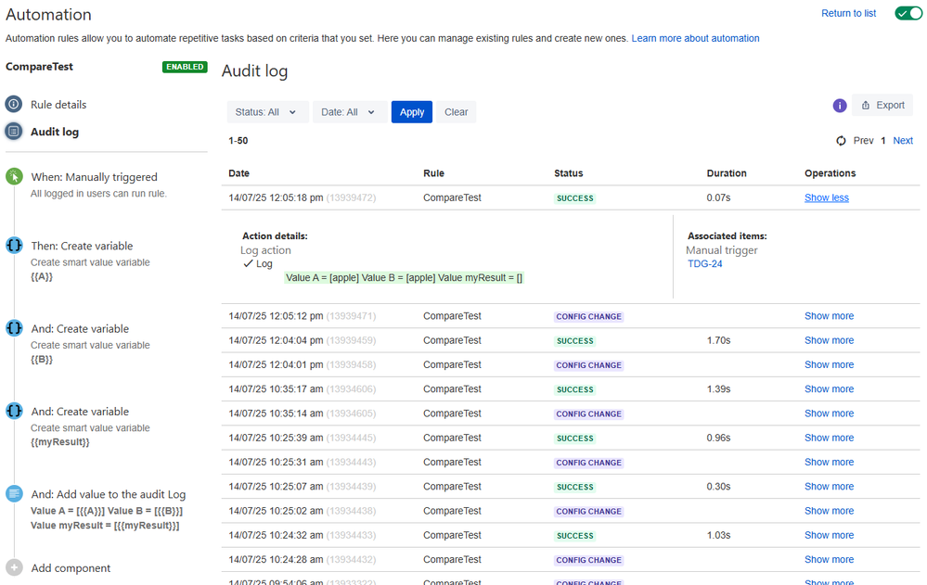Open the TDG-24 associated issue link

click(x=704, y=264)
